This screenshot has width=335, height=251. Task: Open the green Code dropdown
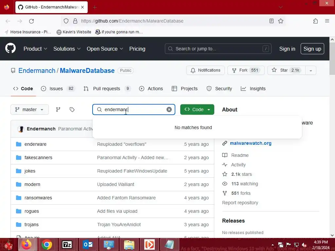coord(197,109)
